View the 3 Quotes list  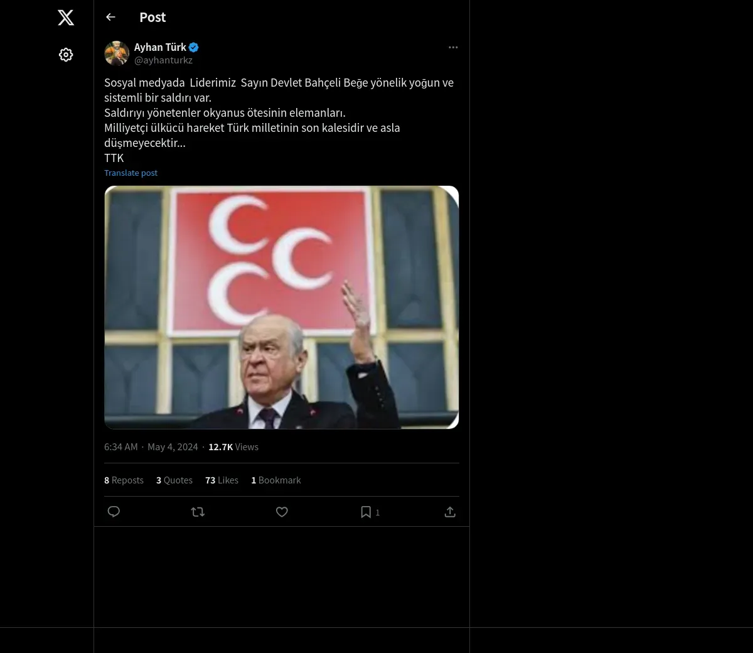click(174, 480)
